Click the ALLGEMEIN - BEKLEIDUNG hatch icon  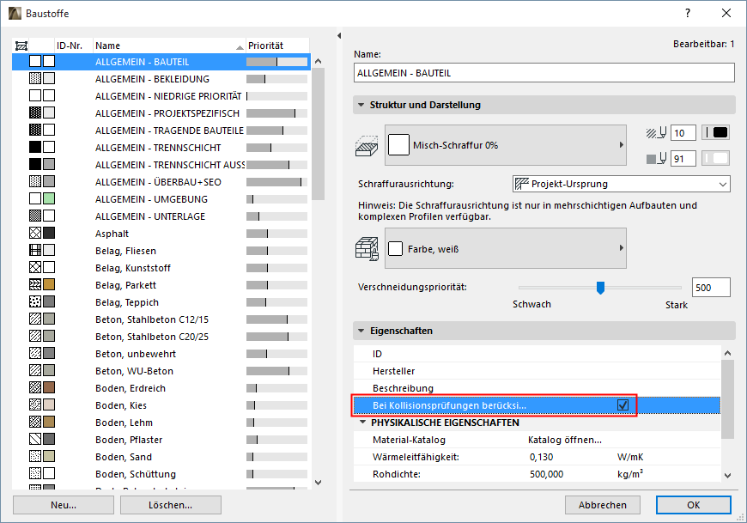pyautogui.click(x=35, y=78)
